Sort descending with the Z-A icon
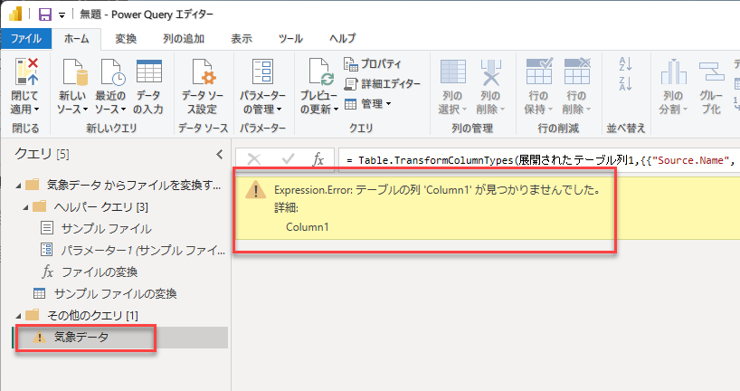The image size is (740, 391). click(625, 83)
